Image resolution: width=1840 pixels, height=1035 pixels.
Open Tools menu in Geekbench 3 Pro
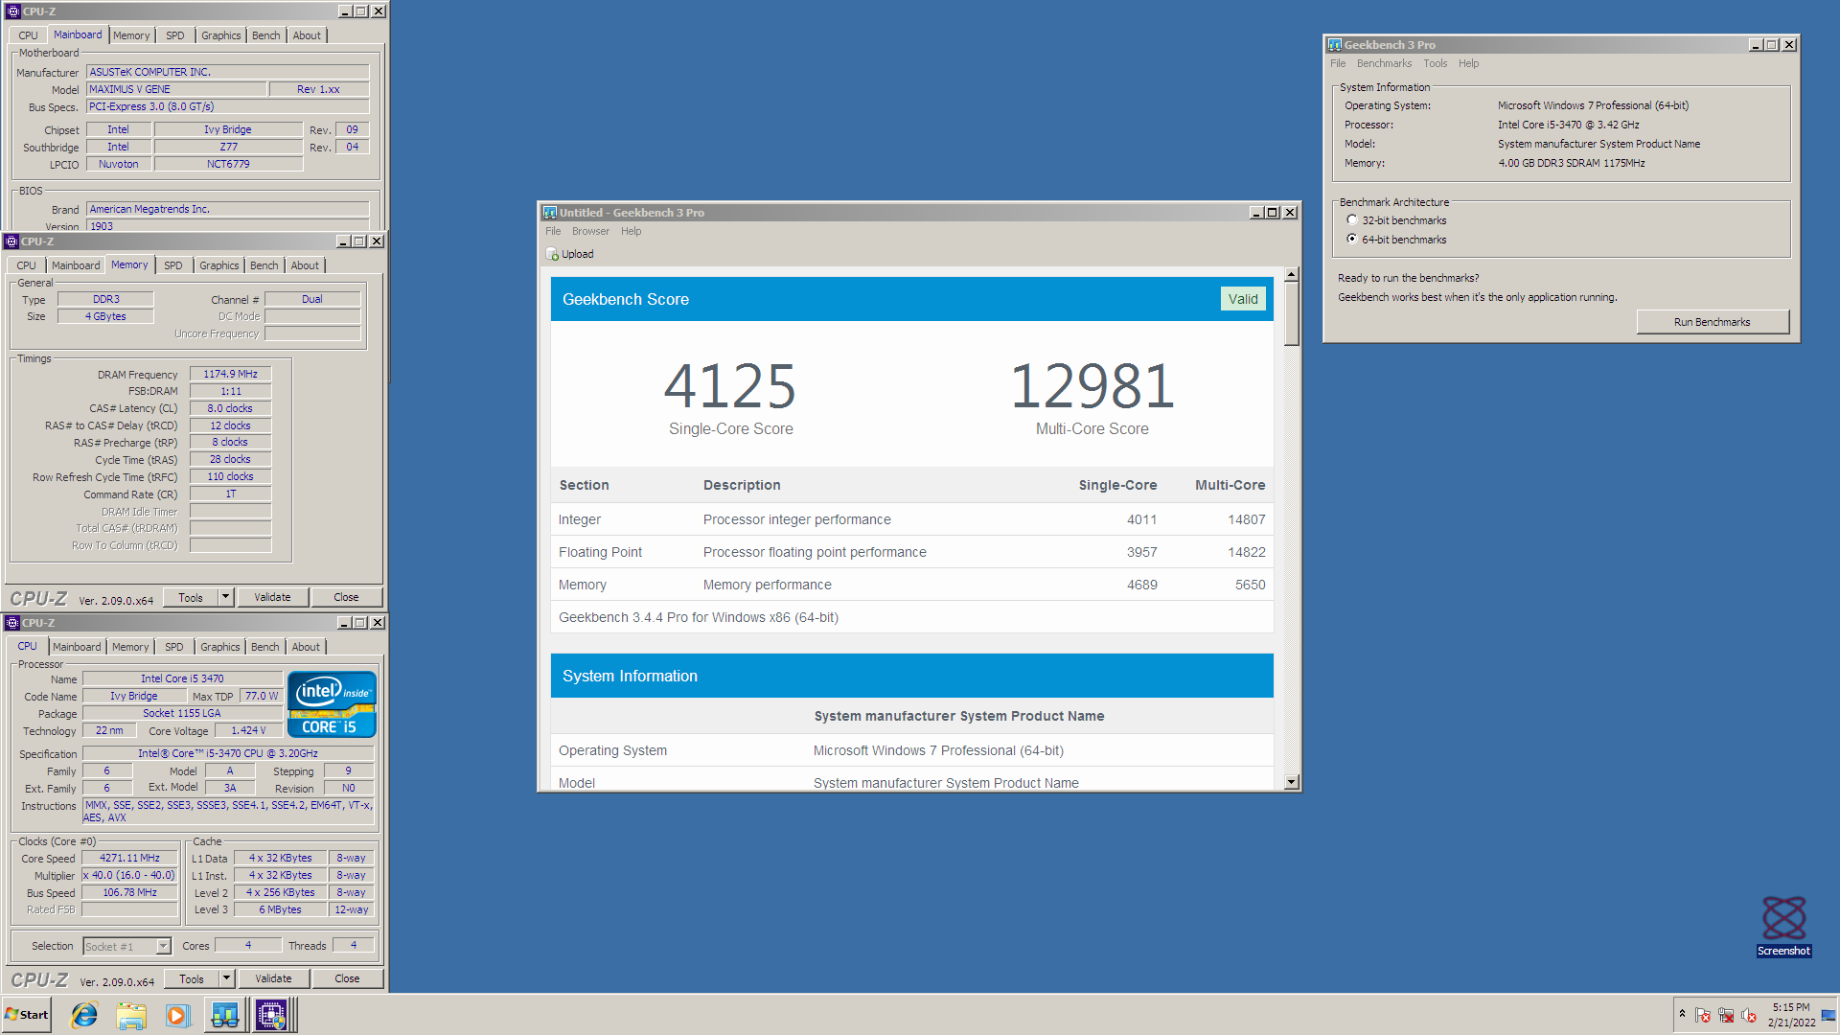pos(1435,63)
